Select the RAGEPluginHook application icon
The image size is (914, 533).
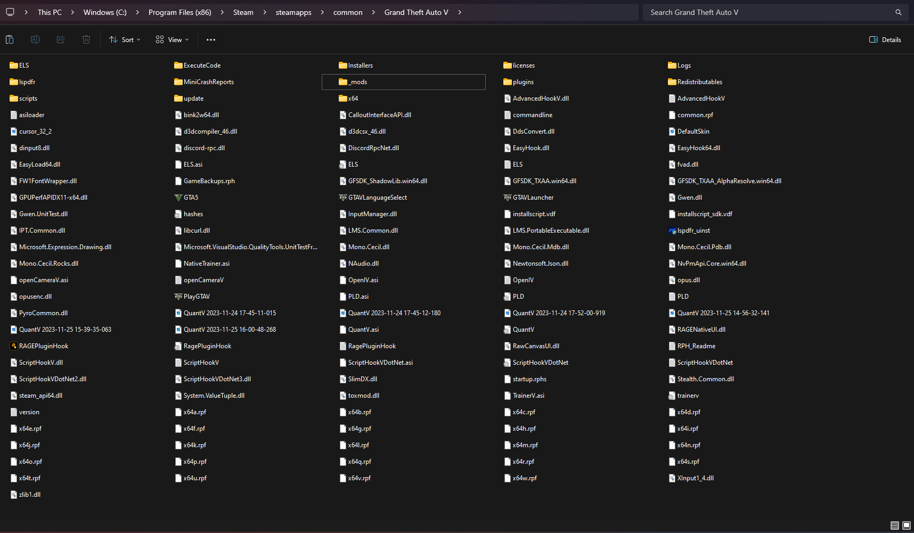(x=14, y=346)
